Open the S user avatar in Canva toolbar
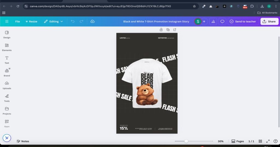 [198, 21]
